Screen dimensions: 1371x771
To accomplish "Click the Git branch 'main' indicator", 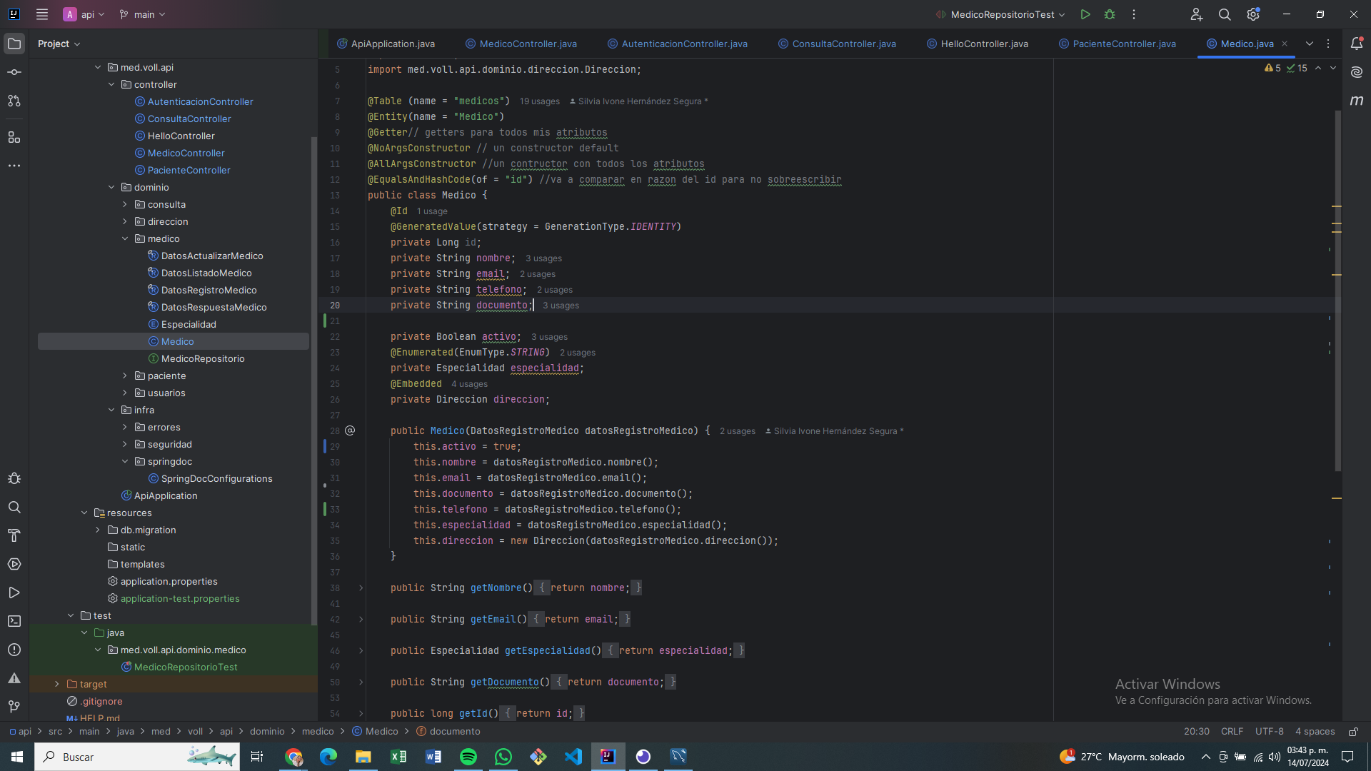I will point(141,14).
